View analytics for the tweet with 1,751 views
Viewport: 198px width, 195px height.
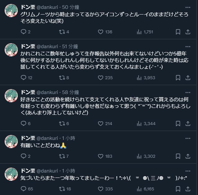(139, 32)
